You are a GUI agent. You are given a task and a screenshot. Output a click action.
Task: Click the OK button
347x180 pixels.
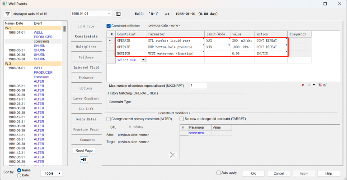253,173
